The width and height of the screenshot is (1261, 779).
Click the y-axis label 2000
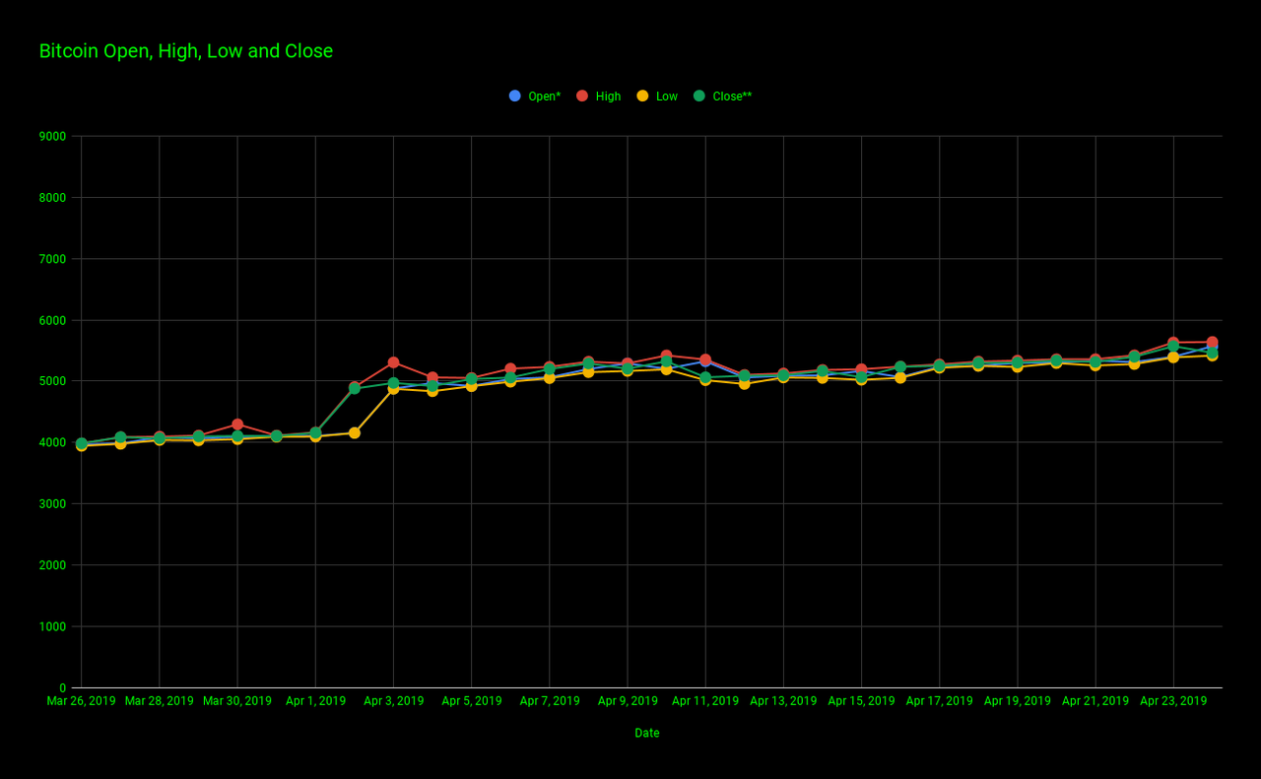(x=53, y=565)
